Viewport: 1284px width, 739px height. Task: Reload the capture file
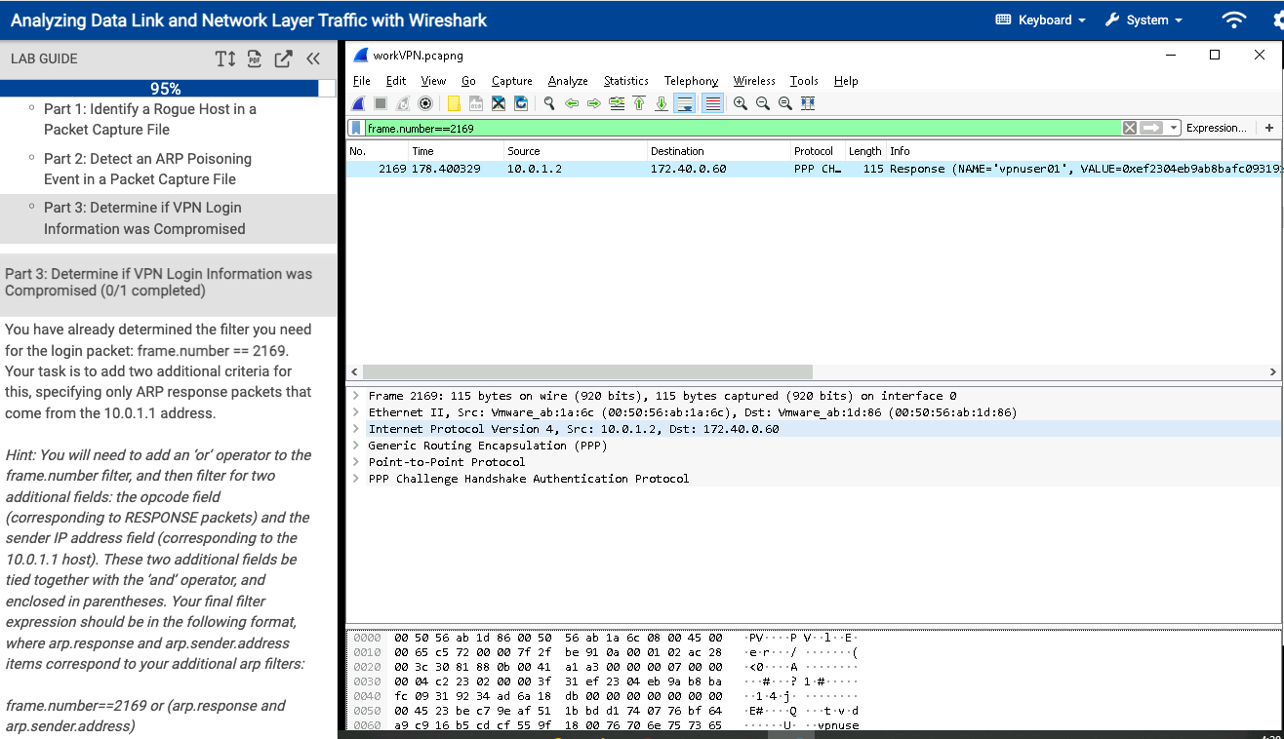[519, 102]
